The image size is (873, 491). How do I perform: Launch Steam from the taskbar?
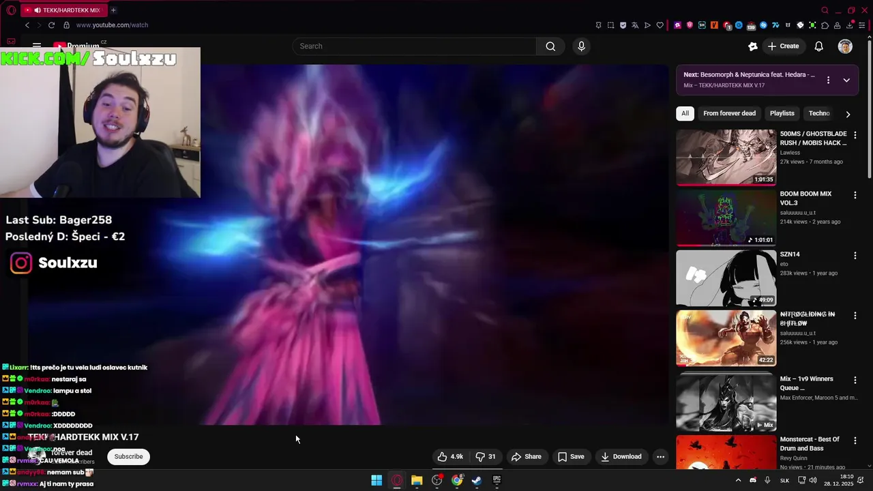pos(477,480)
